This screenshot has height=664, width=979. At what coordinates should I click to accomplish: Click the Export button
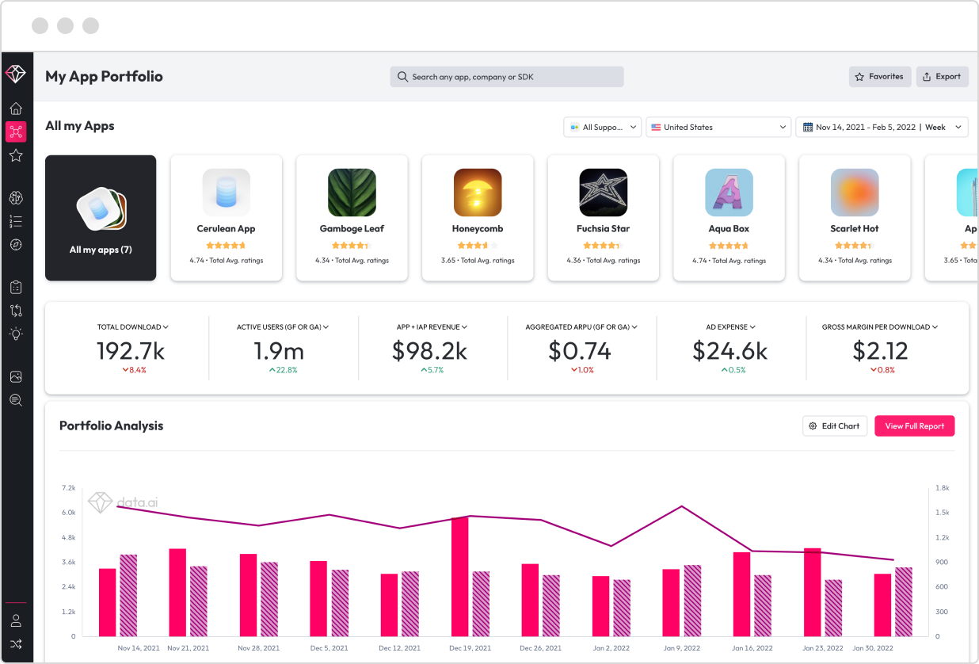942,77
